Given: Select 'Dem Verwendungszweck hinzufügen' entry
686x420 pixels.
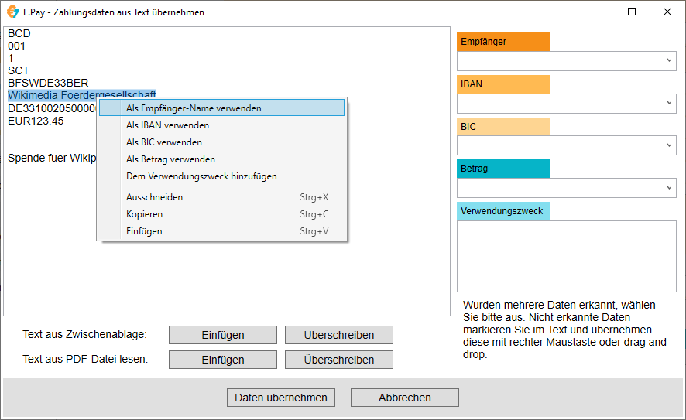Looking at the screenshot, I should [201, 176].
